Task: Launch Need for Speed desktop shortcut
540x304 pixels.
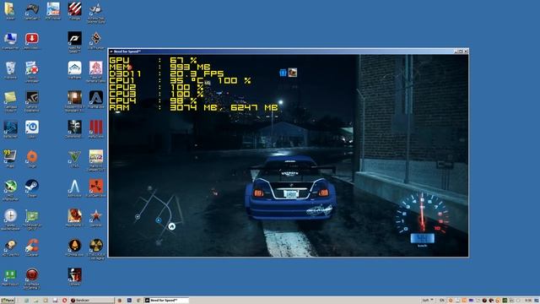Action: [74, 39]
